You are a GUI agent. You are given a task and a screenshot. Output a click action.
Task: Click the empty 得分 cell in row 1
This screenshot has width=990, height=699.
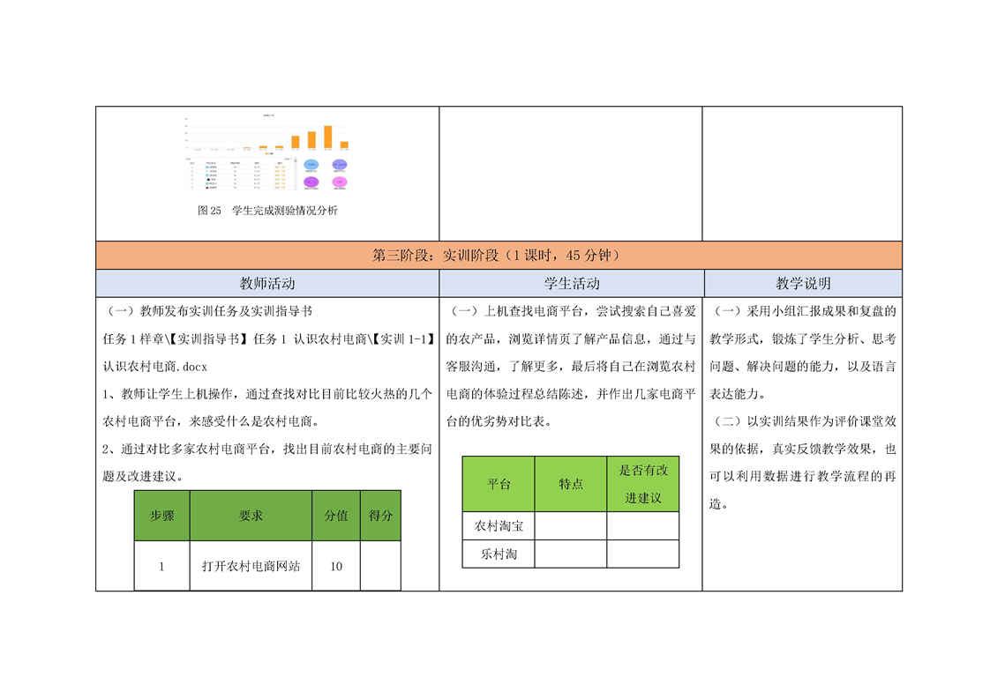(380, 566)
